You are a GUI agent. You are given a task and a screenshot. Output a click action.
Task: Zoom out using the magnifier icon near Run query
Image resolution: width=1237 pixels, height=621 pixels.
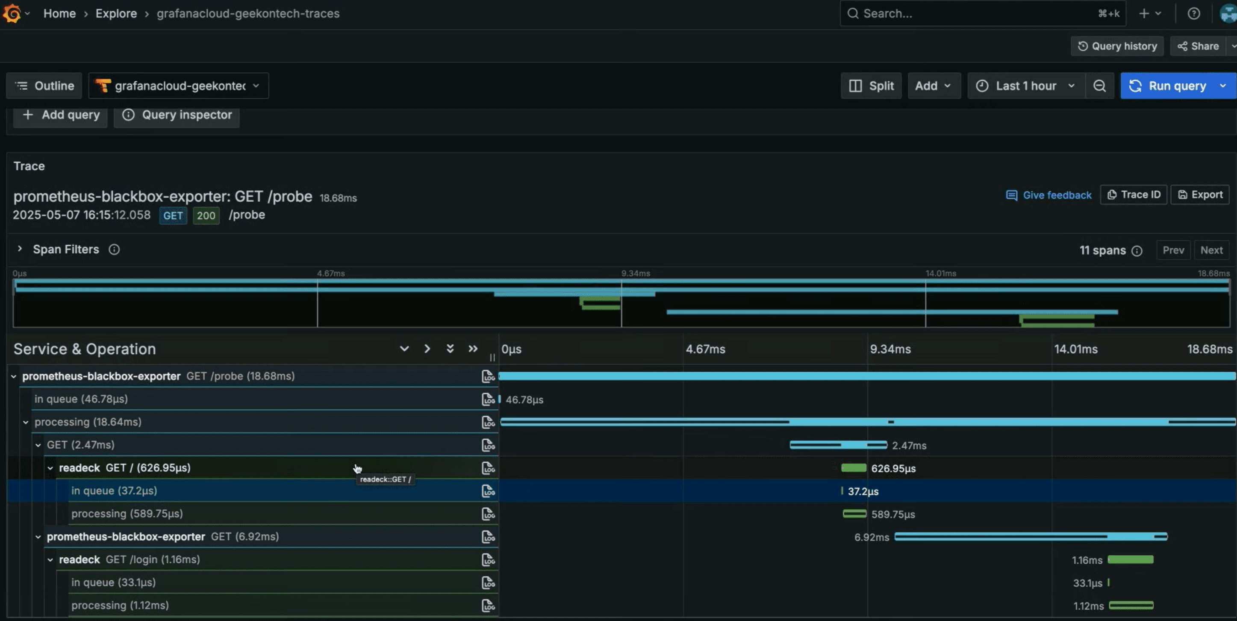coord(1099,86)
